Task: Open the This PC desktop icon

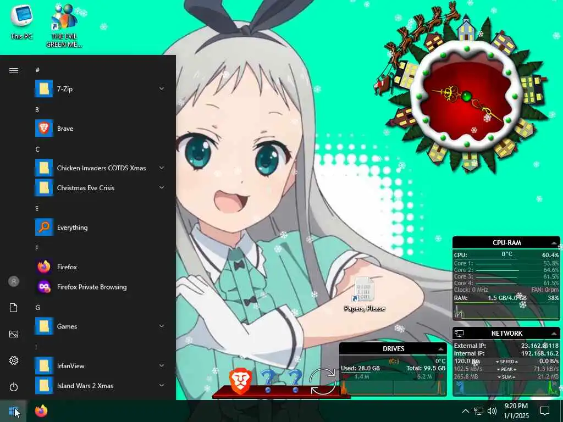Action: (21, 22)
